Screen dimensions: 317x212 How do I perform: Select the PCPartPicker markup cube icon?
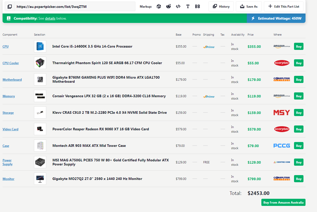pyautogui.click(x=159, y=7)
